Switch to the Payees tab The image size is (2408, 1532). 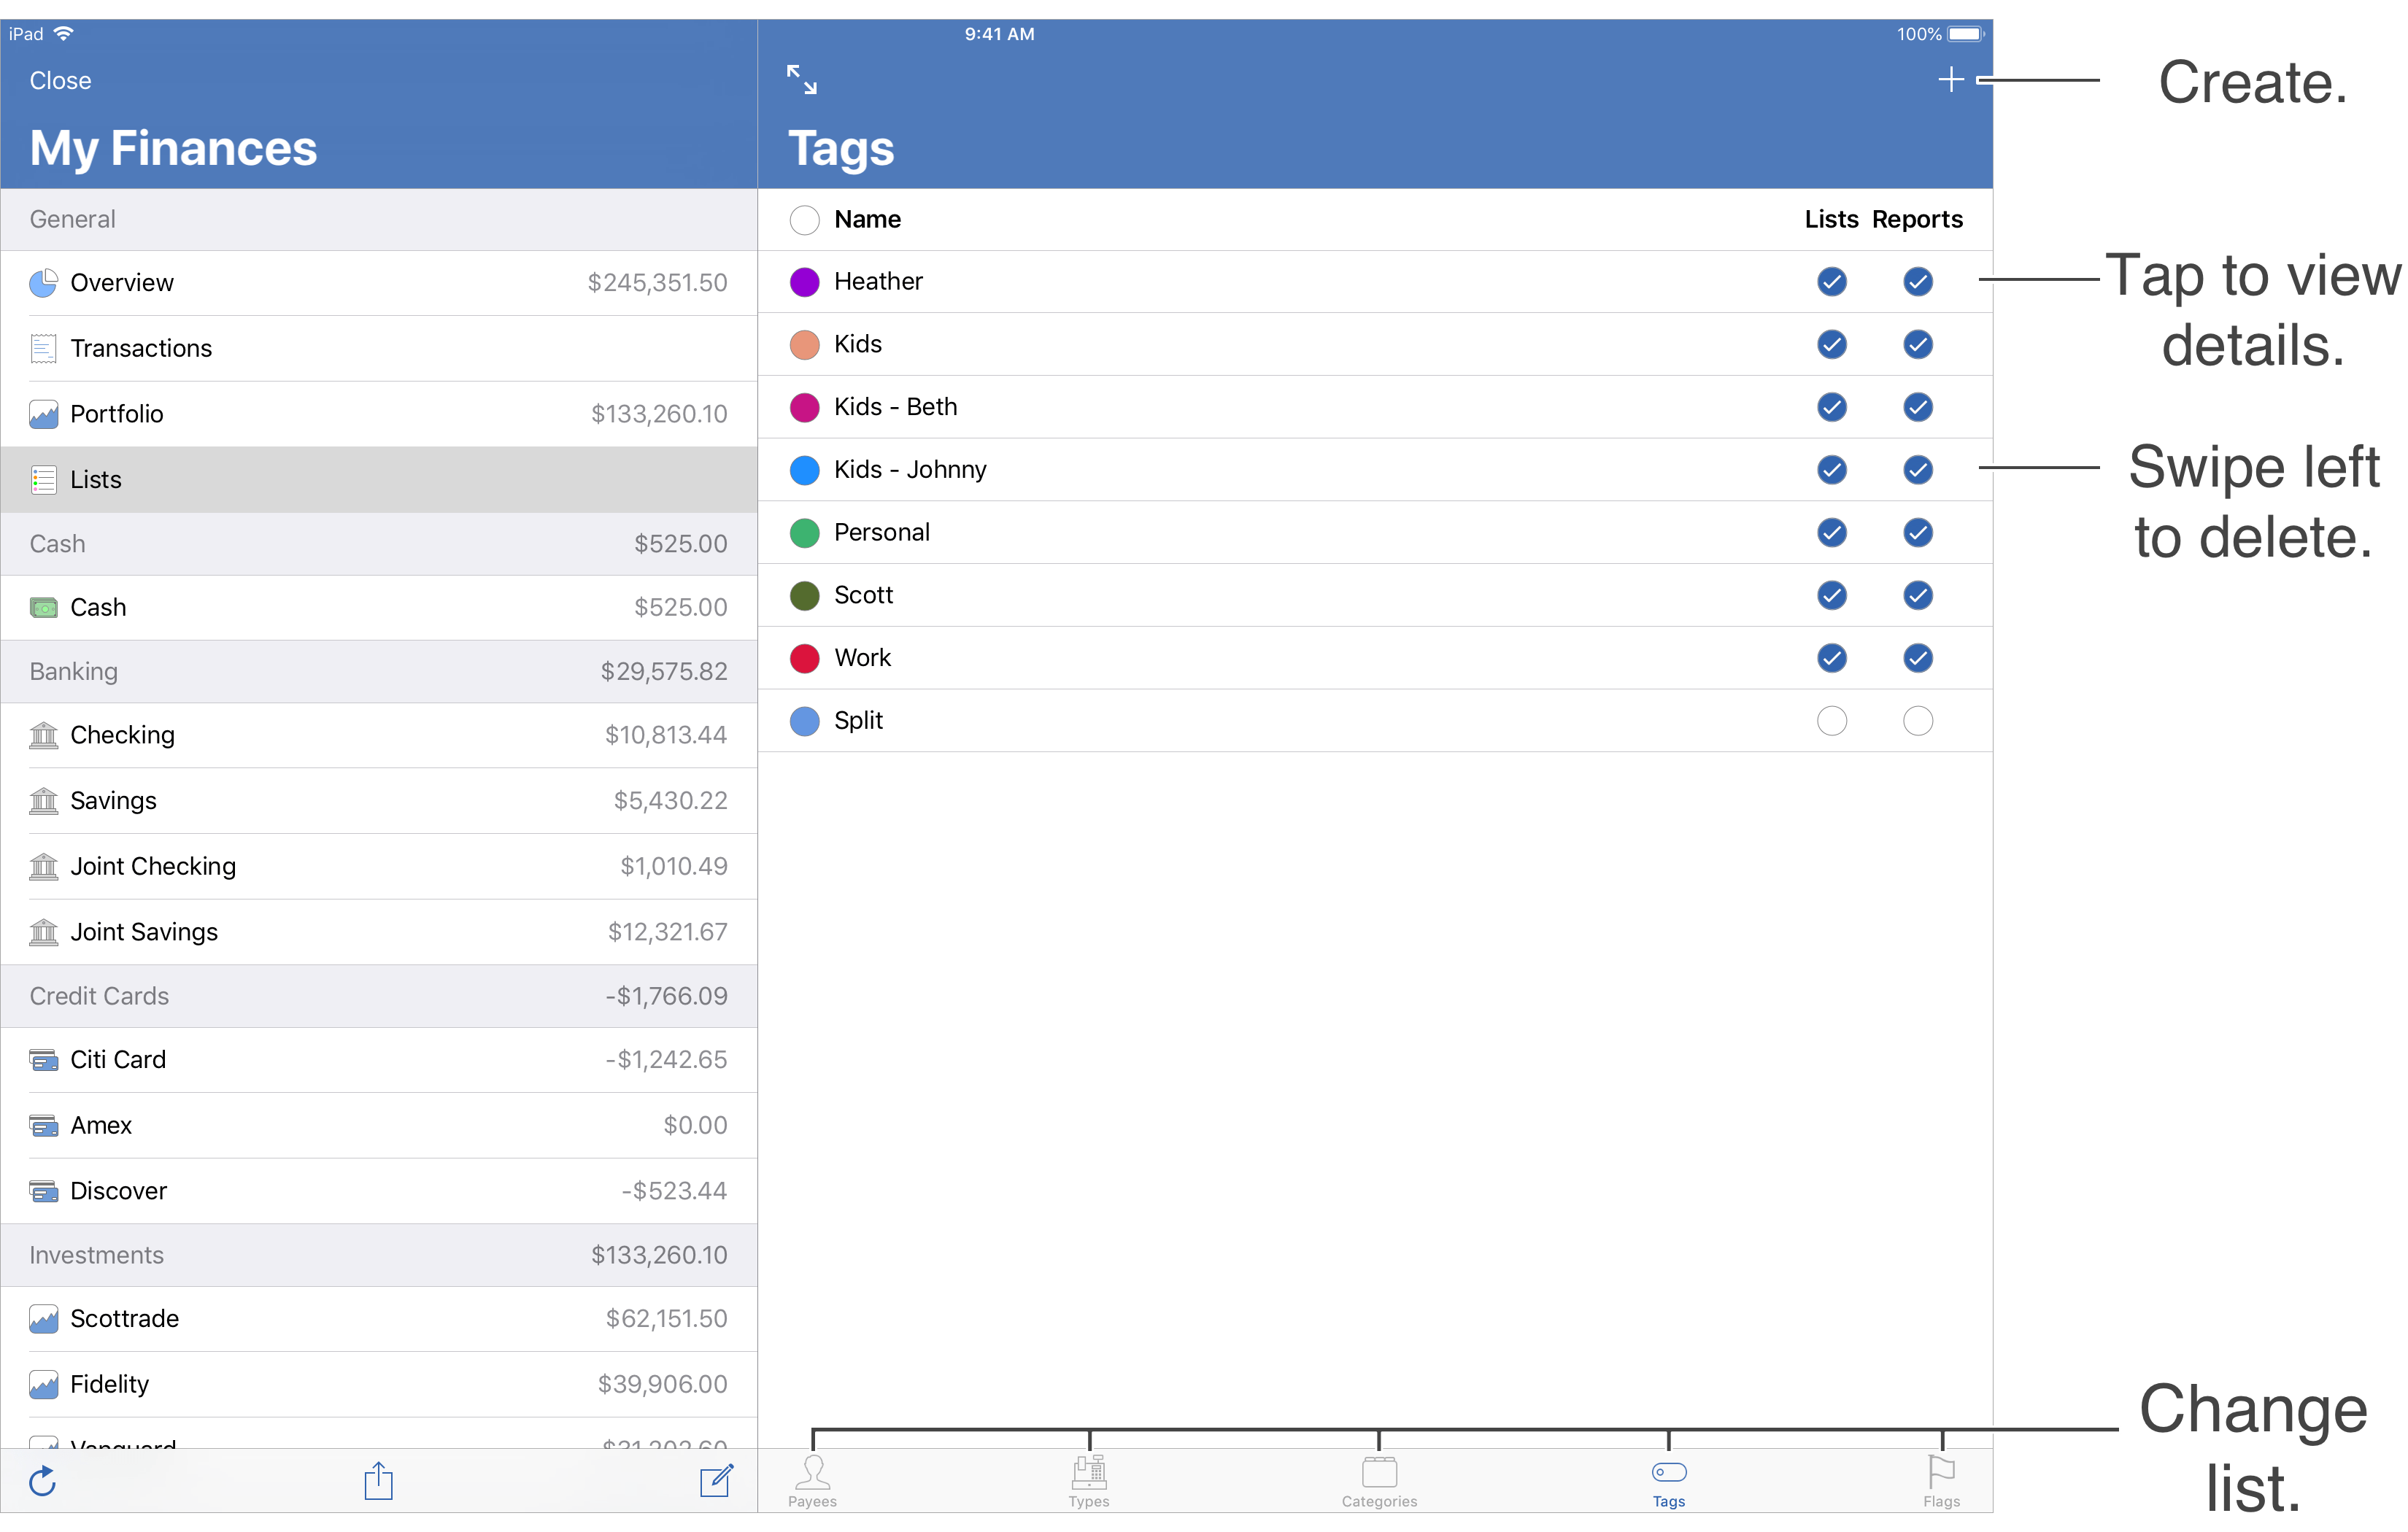tap(812, 1480)
